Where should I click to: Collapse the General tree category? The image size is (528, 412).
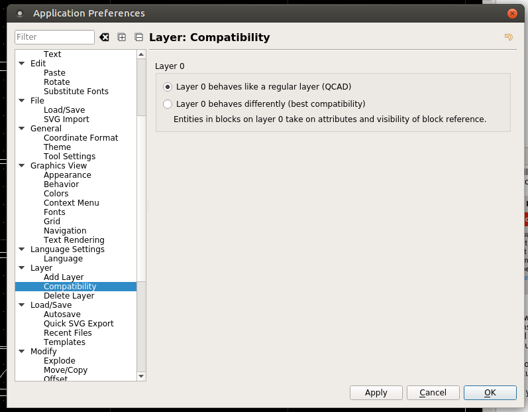pyautogui.click(x=22, y=129)
